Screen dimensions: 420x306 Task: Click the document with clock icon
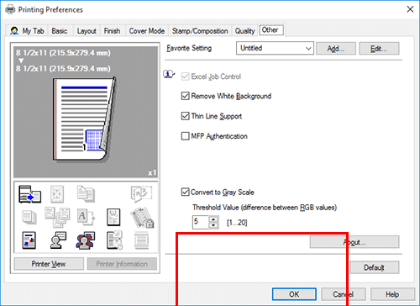[x=114, y=240]
